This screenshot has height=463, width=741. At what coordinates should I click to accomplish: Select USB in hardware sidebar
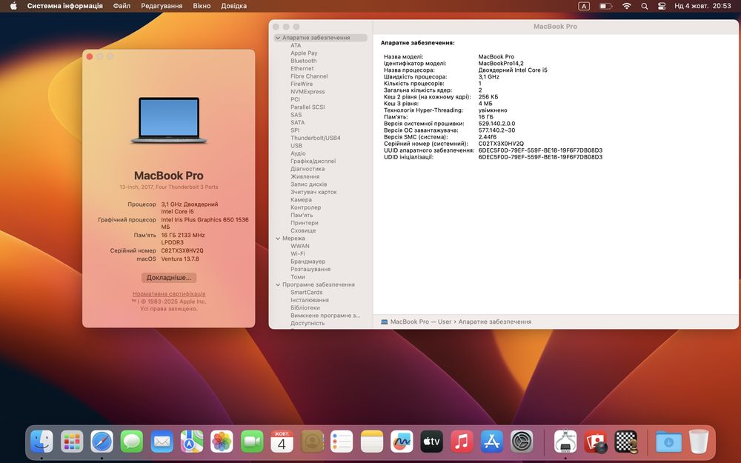coord(296,146)
